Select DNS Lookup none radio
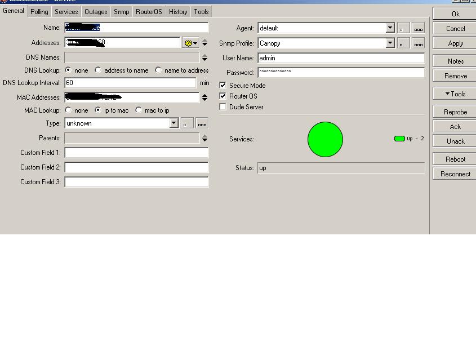Screen dimensions: 476x338 click(x=68, y=70)
